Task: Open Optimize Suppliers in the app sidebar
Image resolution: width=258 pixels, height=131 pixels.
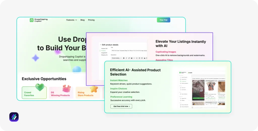Action: click(184, 83)
